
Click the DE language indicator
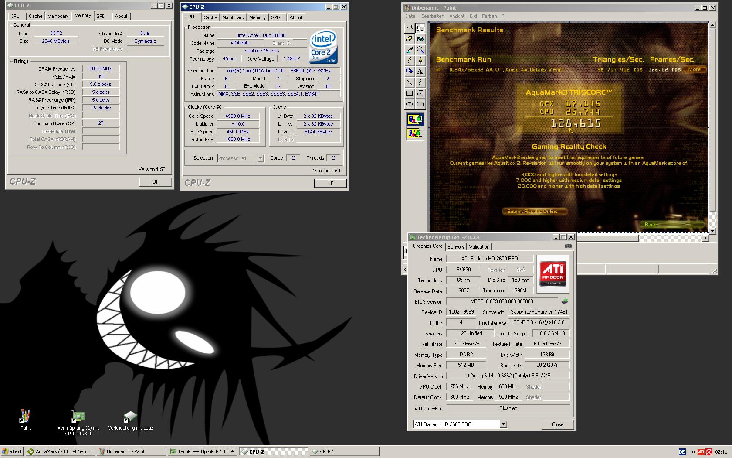pos(682,452)
